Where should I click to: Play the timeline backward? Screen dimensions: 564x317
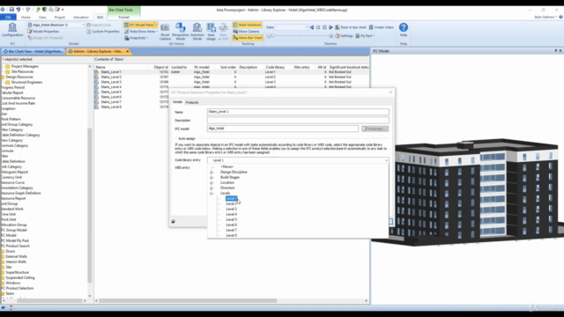pyautogui.click(x=311, y=27)
